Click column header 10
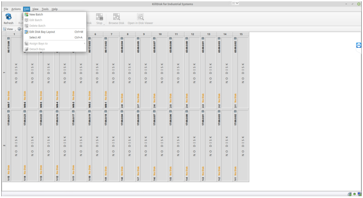This screenshot has height=198, width=363. coord(160,34)
